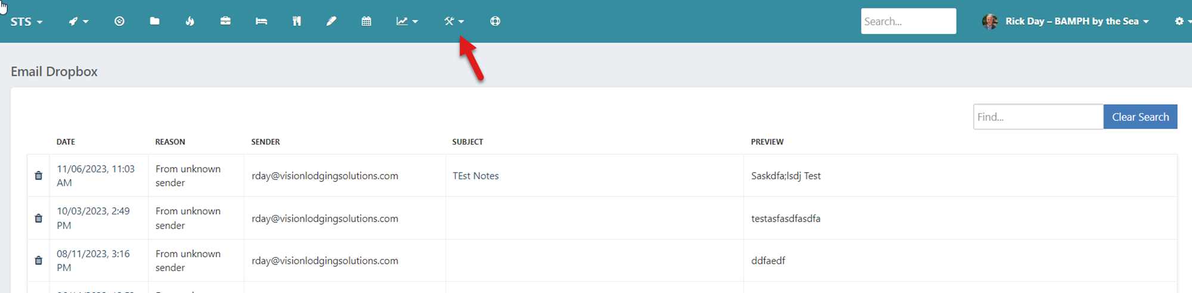This screenshot has height=293, width=1192.
Task: Sort by the SUBJECT column header
Action: click(x=467, y=142)
